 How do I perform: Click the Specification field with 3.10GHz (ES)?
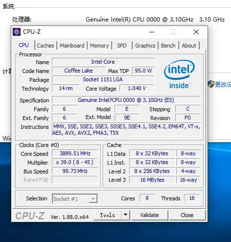pos(126,100)
